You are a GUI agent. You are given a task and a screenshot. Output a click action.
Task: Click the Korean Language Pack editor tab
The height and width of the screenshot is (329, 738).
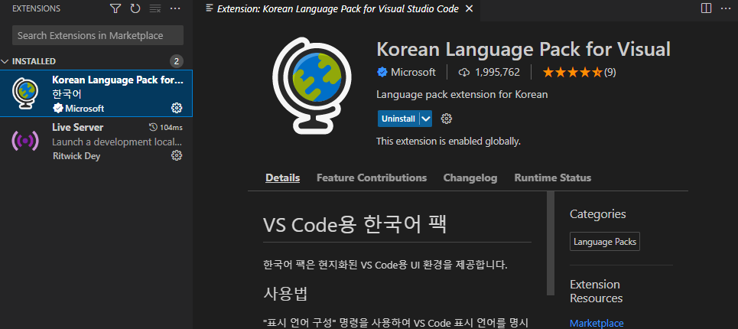(337, 9)
